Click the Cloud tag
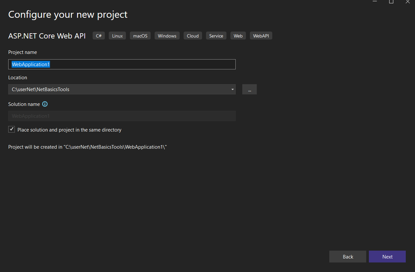The height and width of the screenshot is (272, 415). [193, 36]
